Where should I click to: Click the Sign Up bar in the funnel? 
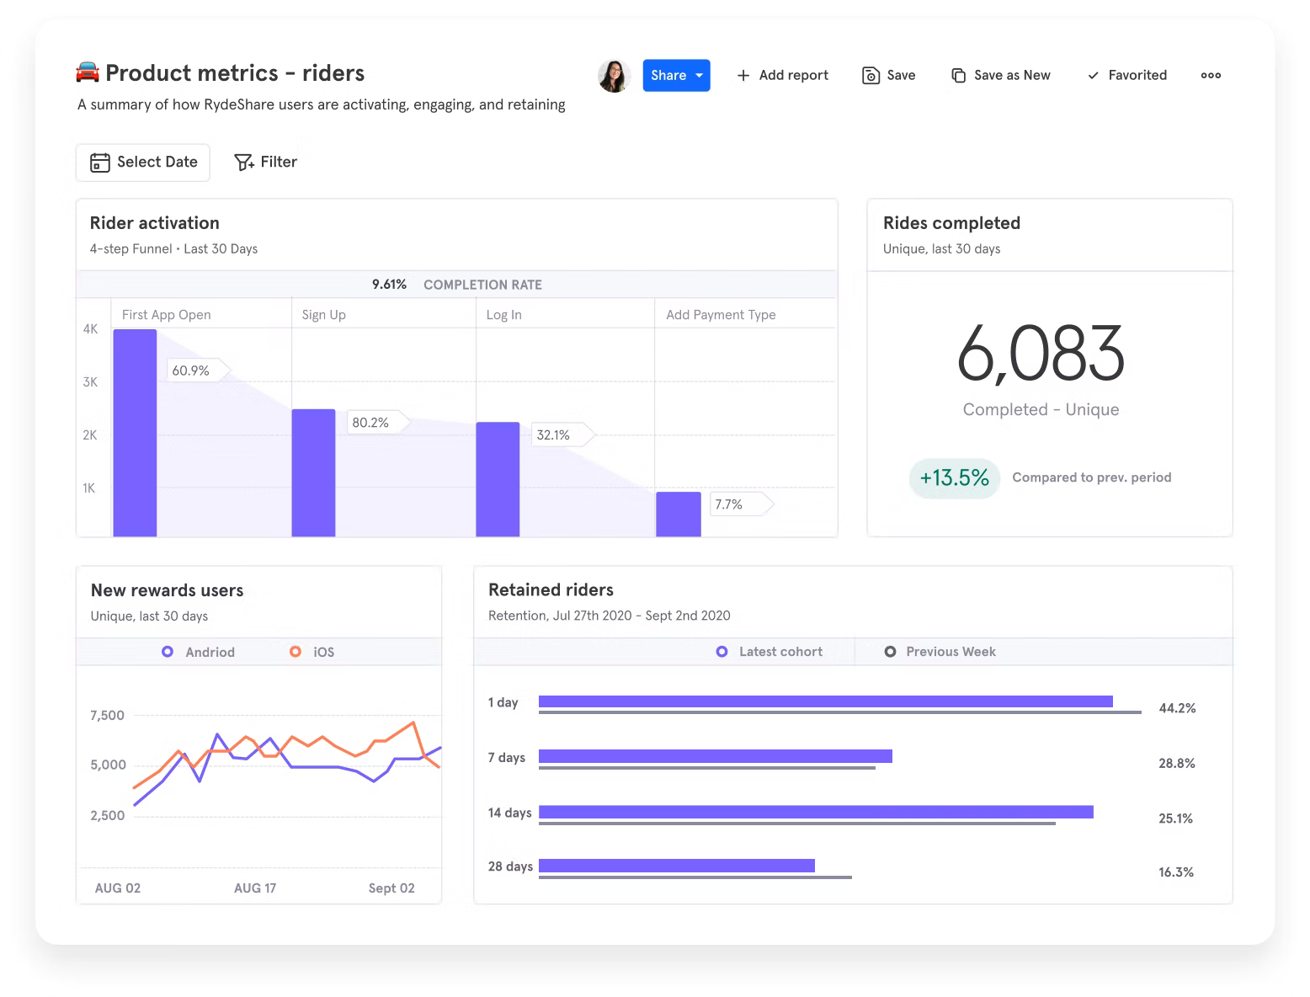314,472
